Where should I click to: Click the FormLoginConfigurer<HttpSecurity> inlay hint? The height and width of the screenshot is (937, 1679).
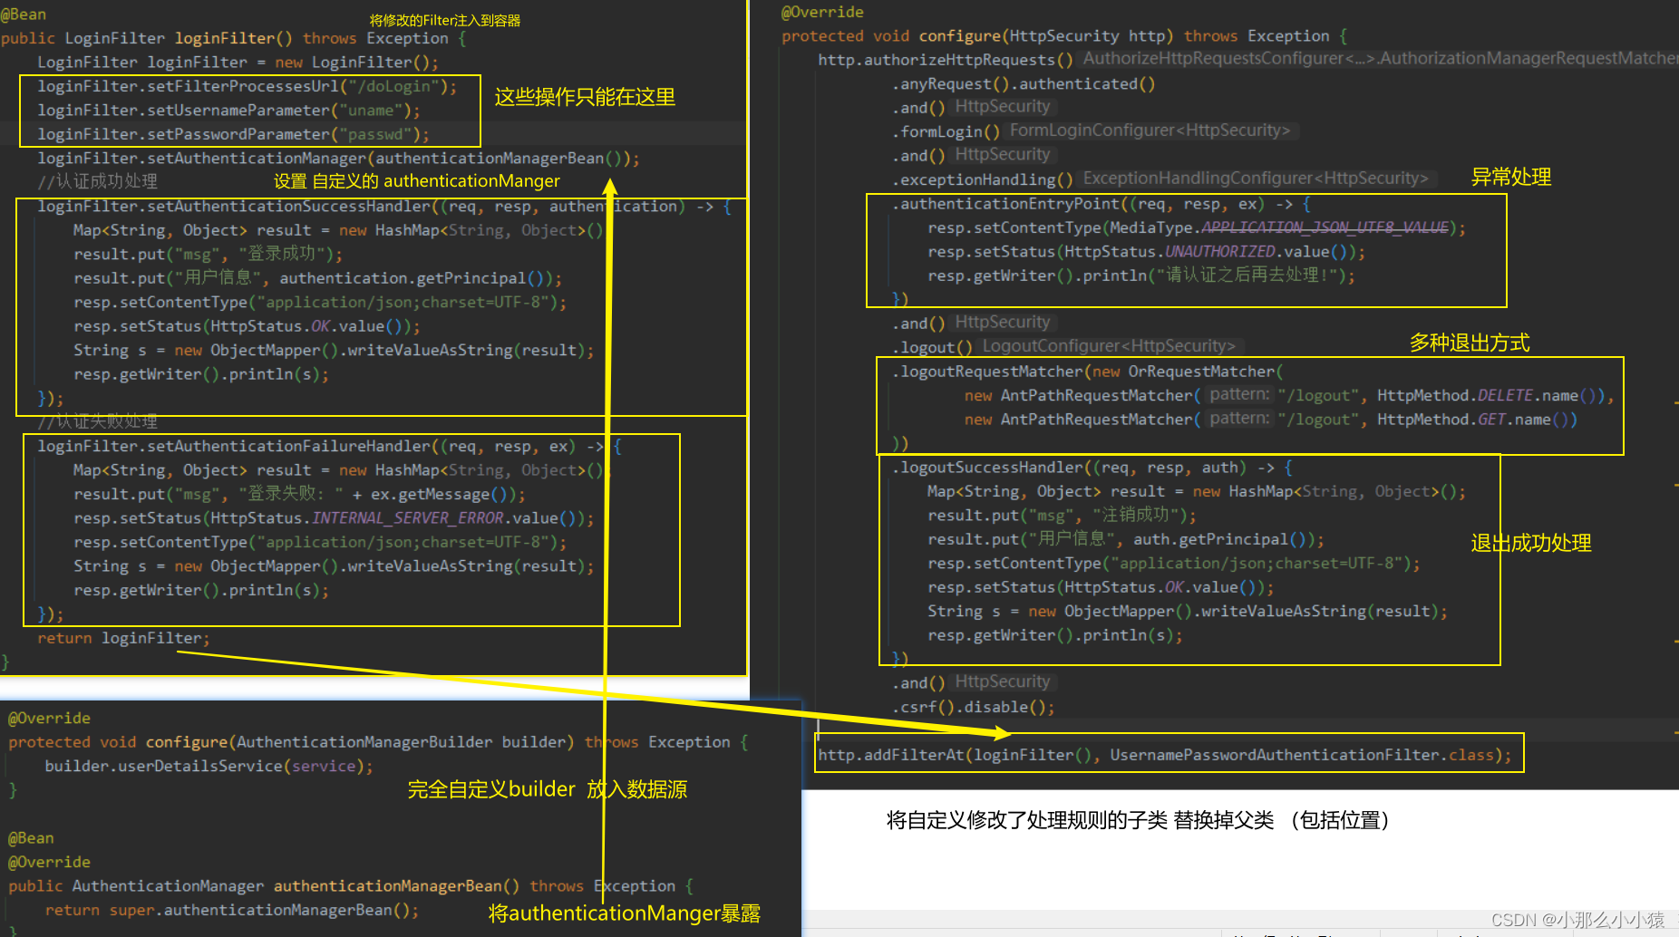point(1150,130)
